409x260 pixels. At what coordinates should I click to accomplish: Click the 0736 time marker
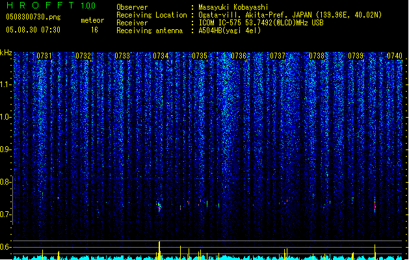[x=239, y=56]
